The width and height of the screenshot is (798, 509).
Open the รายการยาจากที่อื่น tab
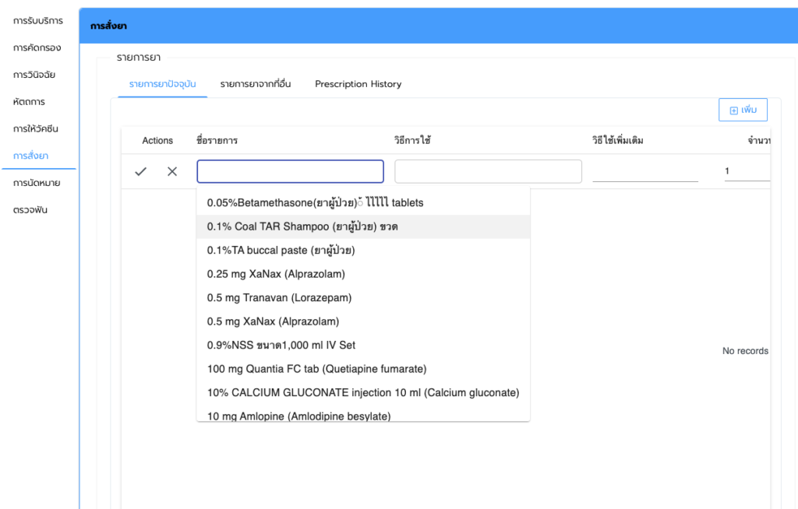pyautogui.click(x=256, y=84)
